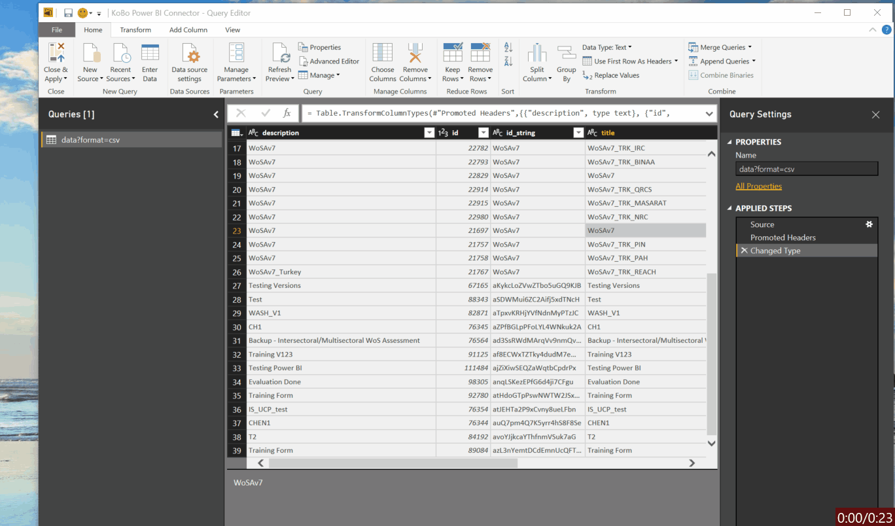Click the Split Column icon
The image size is (895, 526).
click(537, 53)
